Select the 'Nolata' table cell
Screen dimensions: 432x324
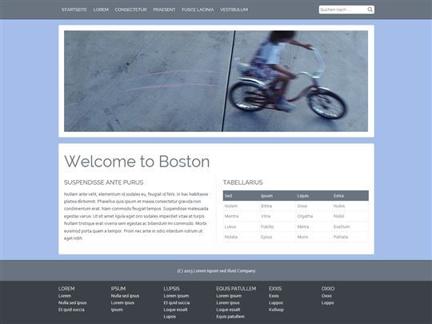[231, 237]
